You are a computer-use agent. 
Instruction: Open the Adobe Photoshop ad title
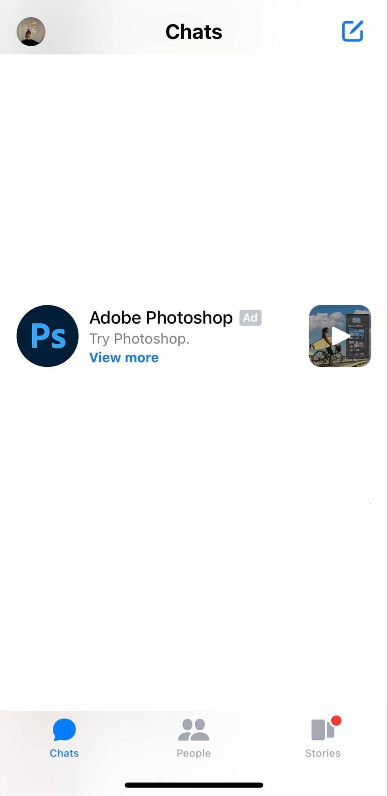(161, 317)
